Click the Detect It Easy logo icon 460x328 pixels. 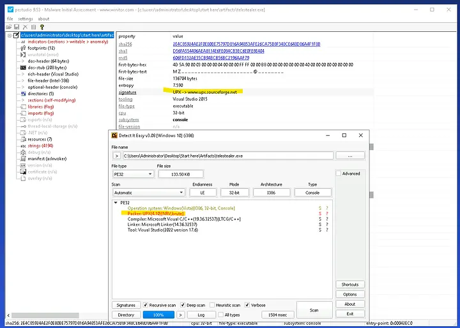(114, 135)
